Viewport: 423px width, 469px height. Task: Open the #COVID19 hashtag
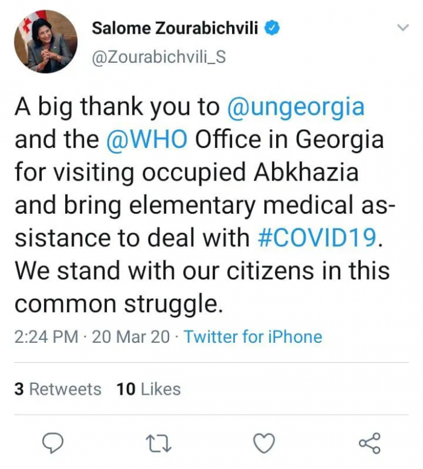[x=316, y=237]
